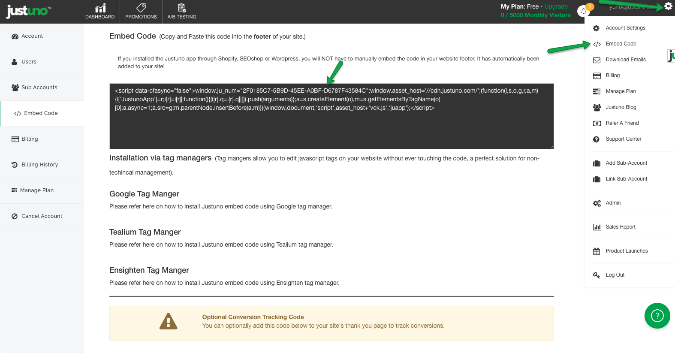Click the Sales Report chart icon

597,227
